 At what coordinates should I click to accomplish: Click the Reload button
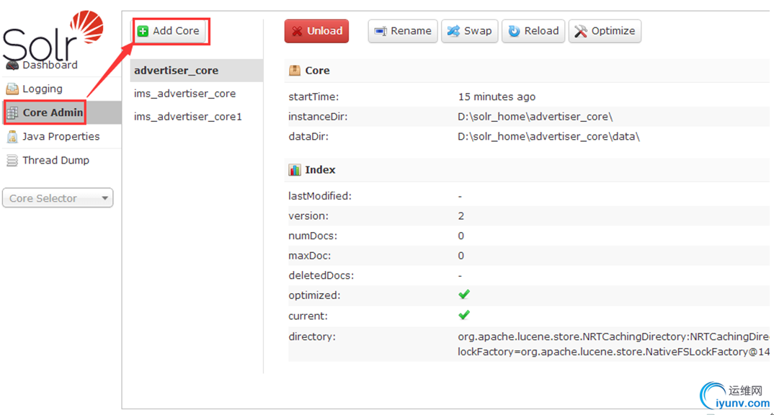pos(533,31)
